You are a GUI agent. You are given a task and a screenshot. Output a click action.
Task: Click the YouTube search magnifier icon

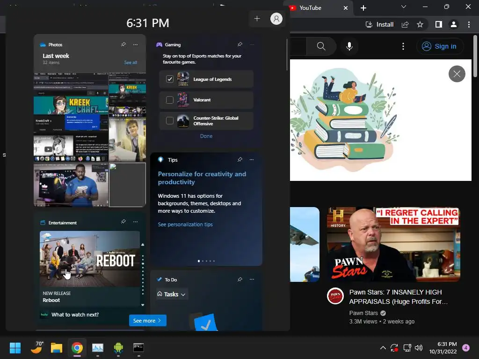pyautogui.click(x=321, y=46)
